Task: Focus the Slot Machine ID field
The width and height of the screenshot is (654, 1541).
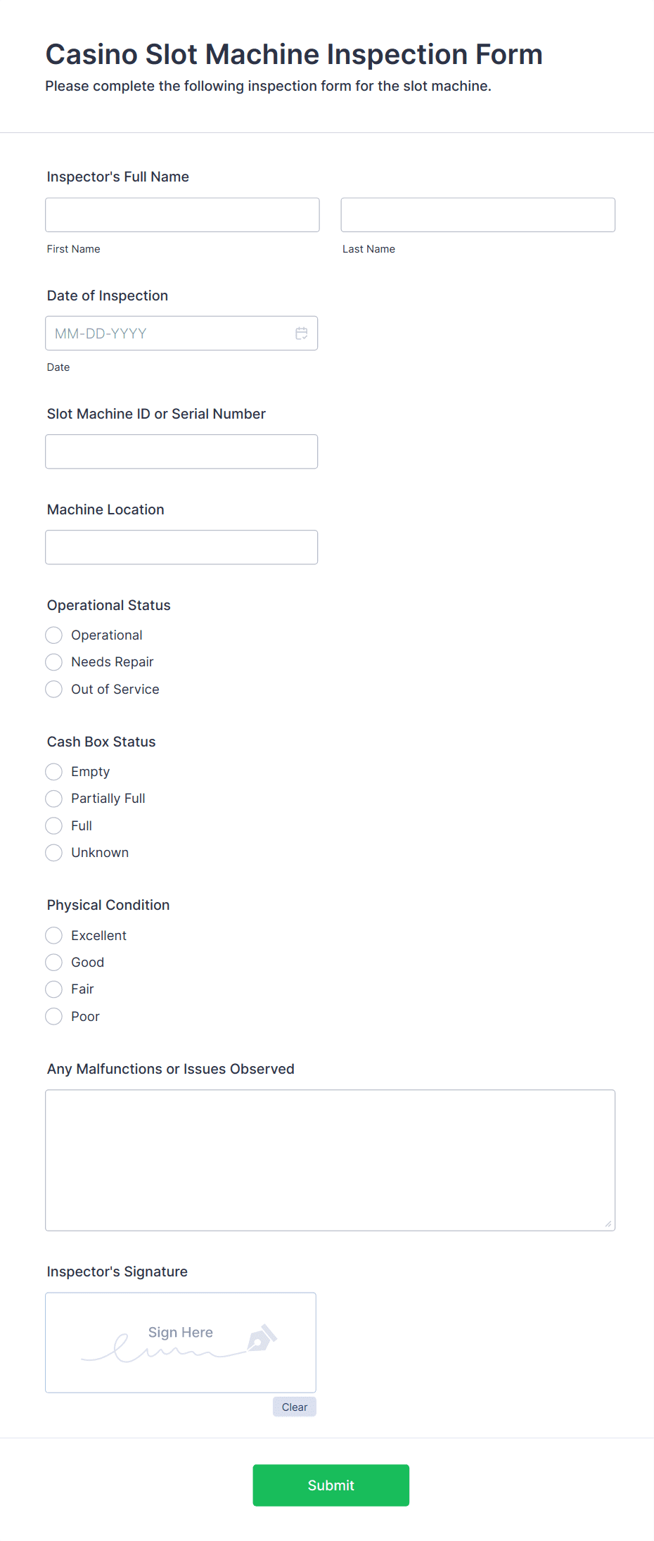Action: (181, 452)
